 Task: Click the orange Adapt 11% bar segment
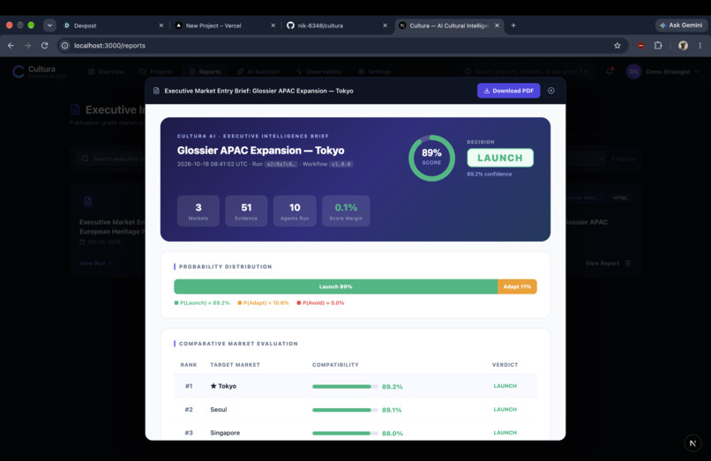(517, 286)
